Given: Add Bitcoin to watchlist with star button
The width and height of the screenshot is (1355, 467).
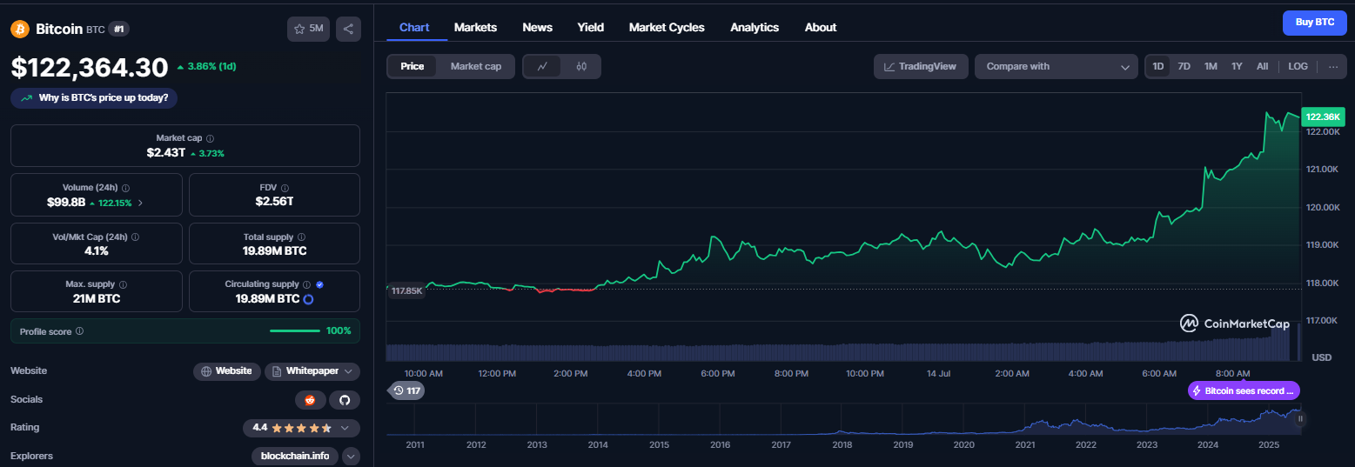Looking at the screenshot, I should [309, 29].
